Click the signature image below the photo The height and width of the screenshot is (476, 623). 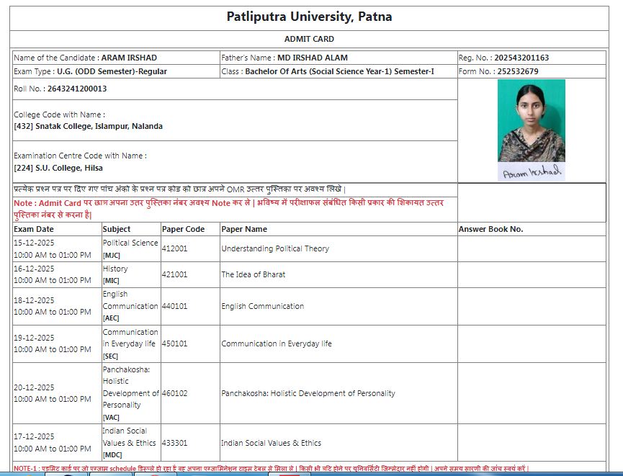532,173
